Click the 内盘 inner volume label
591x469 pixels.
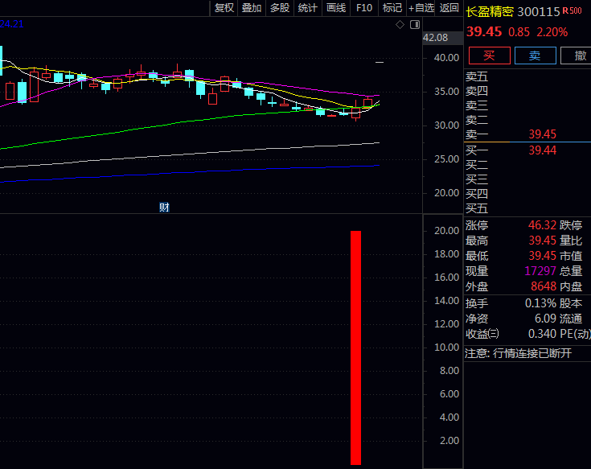click(x=571, y=286)
